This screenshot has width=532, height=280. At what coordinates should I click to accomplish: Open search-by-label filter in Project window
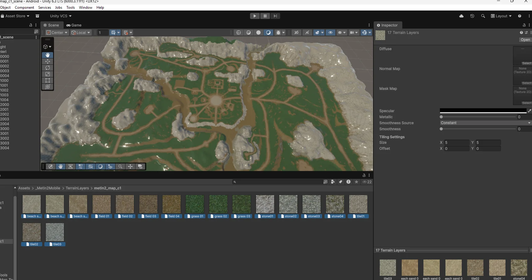pyautogui.click(x=340, y=182)
